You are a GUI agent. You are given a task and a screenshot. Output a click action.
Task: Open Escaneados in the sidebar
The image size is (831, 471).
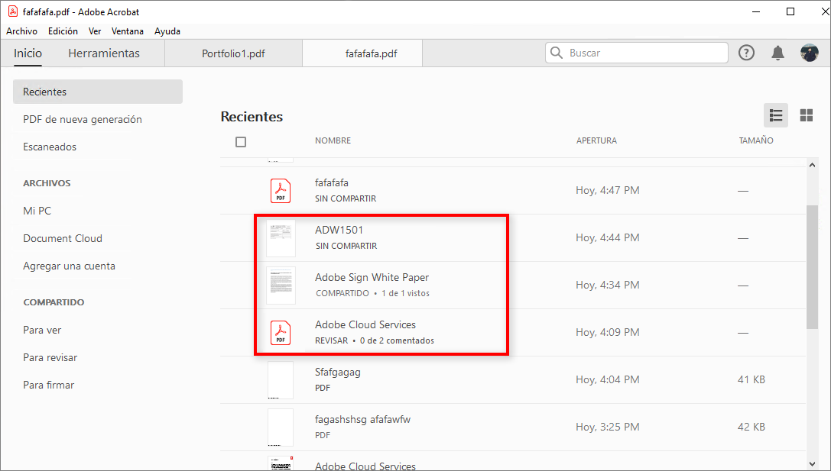(x=49, y=147)
